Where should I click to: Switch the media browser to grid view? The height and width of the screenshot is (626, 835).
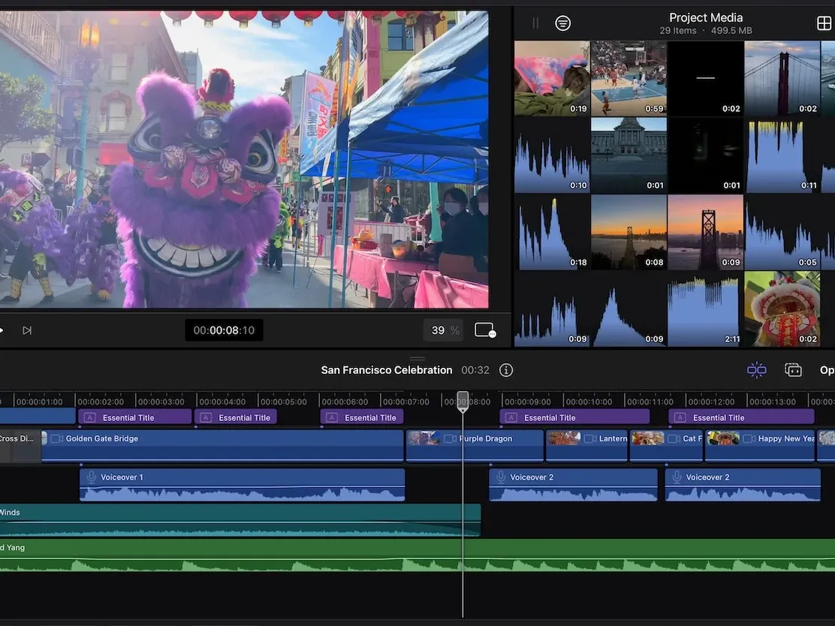[x=824, y=23]
